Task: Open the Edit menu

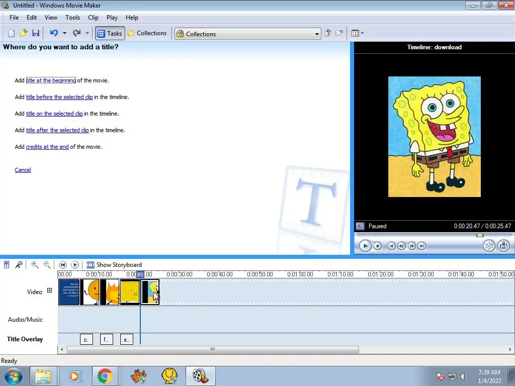Action: tap(32, 18)
